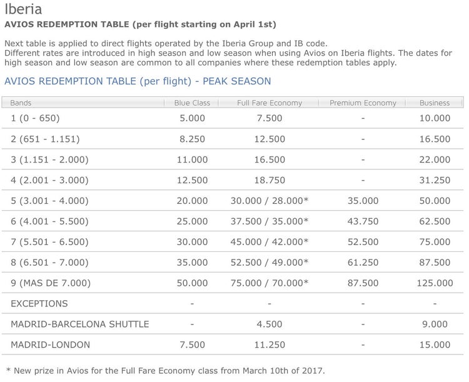Click the 30.000 / 28.000* Full Fare value
Screen dimensions: 469x382
click(x=269, y=201)
